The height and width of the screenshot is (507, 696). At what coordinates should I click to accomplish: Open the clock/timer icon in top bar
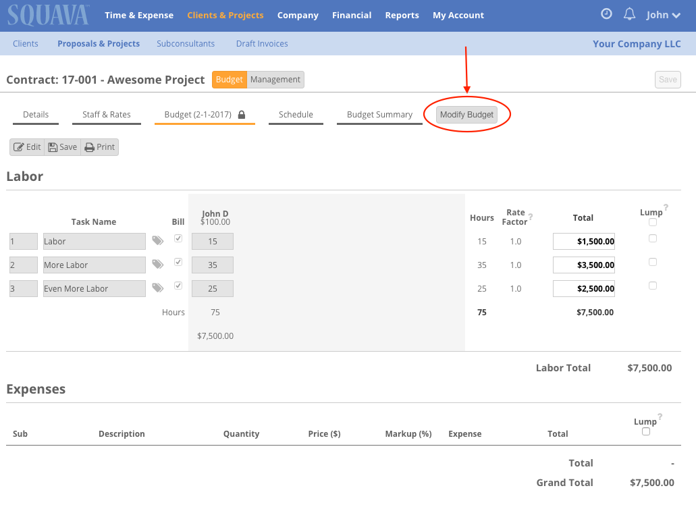pos(606,14)
